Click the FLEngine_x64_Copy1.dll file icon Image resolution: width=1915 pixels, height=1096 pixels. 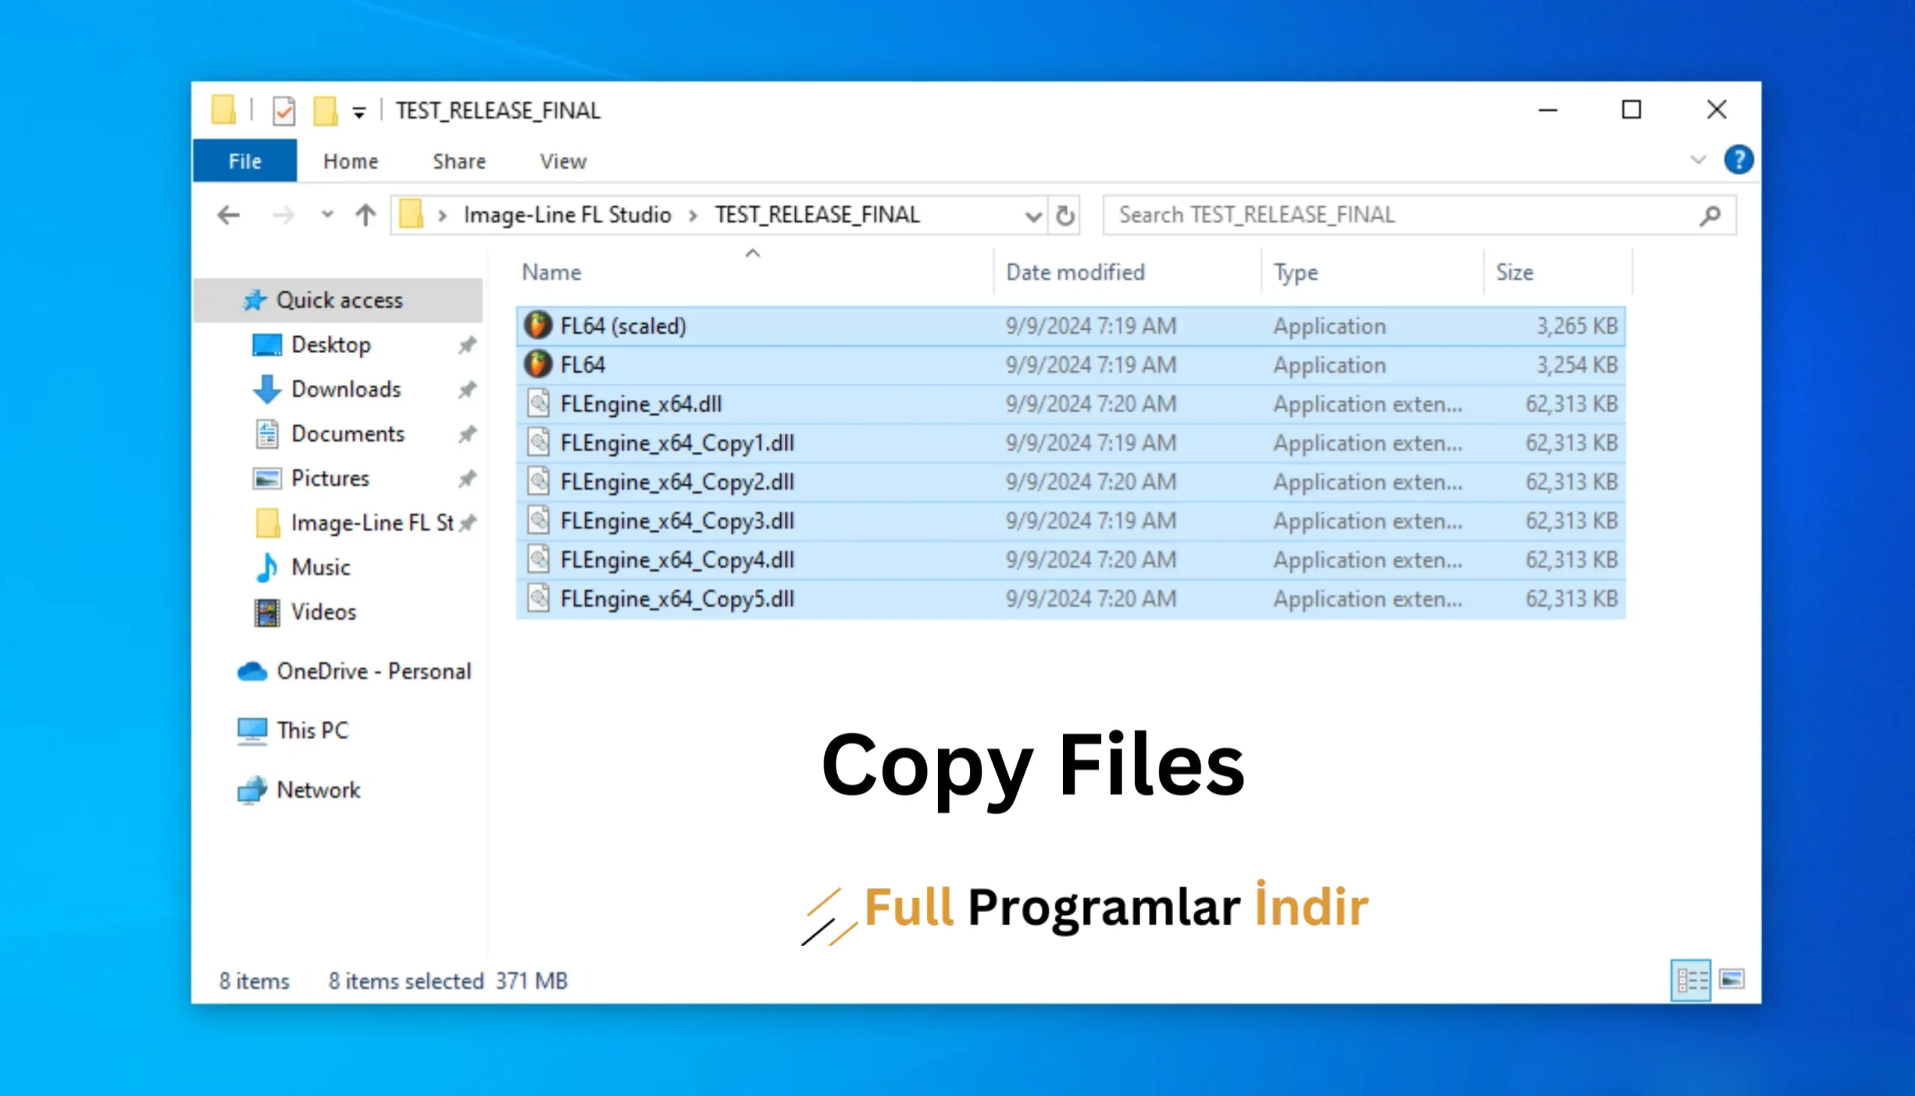pos(538,443)
